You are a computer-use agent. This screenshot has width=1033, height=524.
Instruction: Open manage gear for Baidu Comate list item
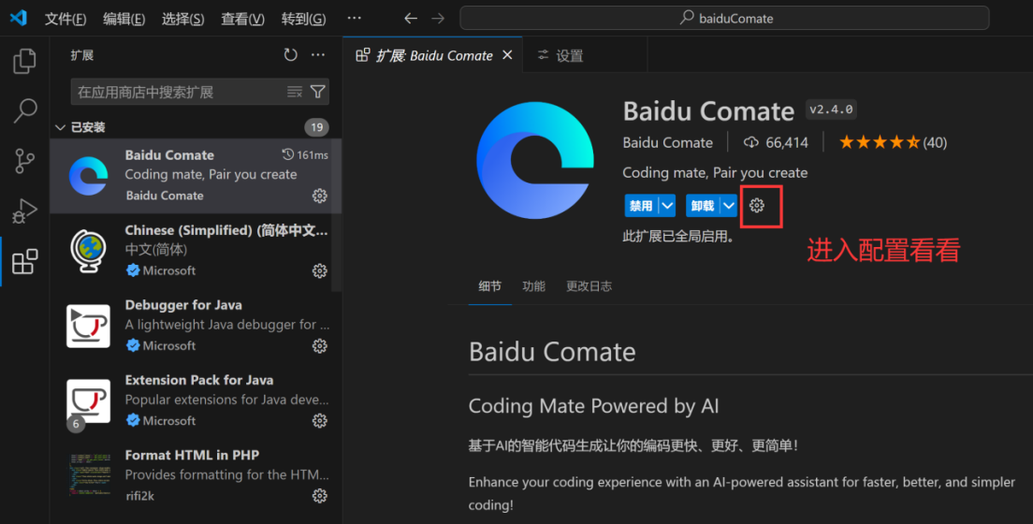click(x=319, y=196)
